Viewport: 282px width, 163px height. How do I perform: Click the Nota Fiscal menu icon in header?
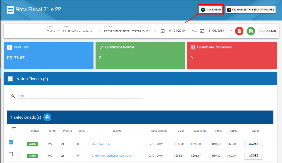click(10, 10)
